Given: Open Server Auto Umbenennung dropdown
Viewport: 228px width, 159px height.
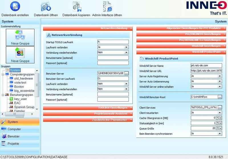Looking at the screenshot, I should tap(219, 81).
